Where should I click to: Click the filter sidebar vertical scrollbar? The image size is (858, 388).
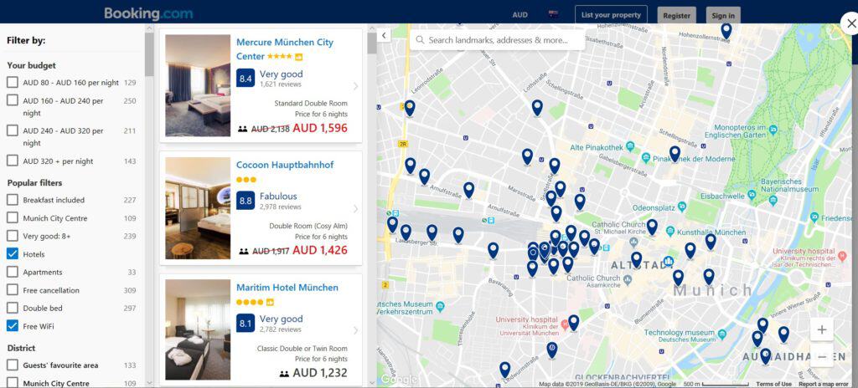pos(149,54)
